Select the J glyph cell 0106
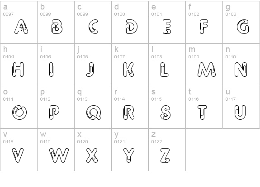This screenshot has width=260, height=187. click(90, 70)
